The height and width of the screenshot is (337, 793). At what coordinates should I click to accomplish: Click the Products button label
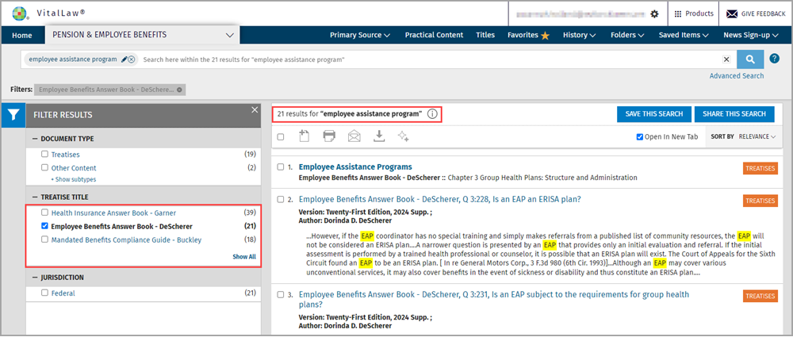click(699, 13)
